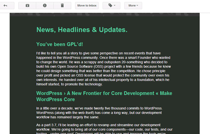Image resolution: width=210 pixels, height=134 pixels.
Task: Open the Labels tag dropdown
Action: [x=111, y=6]
